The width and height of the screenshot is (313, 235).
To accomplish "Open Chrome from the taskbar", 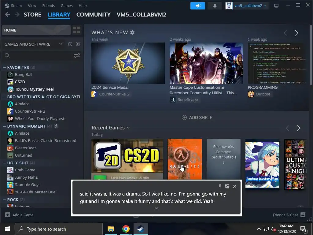I will click(x=126, y=229).
